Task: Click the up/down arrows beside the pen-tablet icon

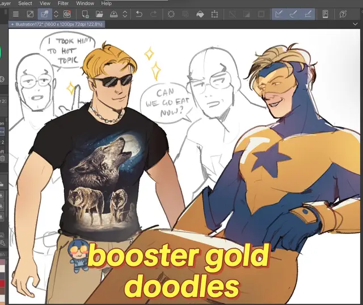Action: pos(56,14)
